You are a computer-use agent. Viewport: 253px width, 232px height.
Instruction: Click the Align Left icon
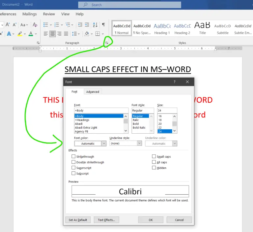pyautogui.click(x=46, y=34)
